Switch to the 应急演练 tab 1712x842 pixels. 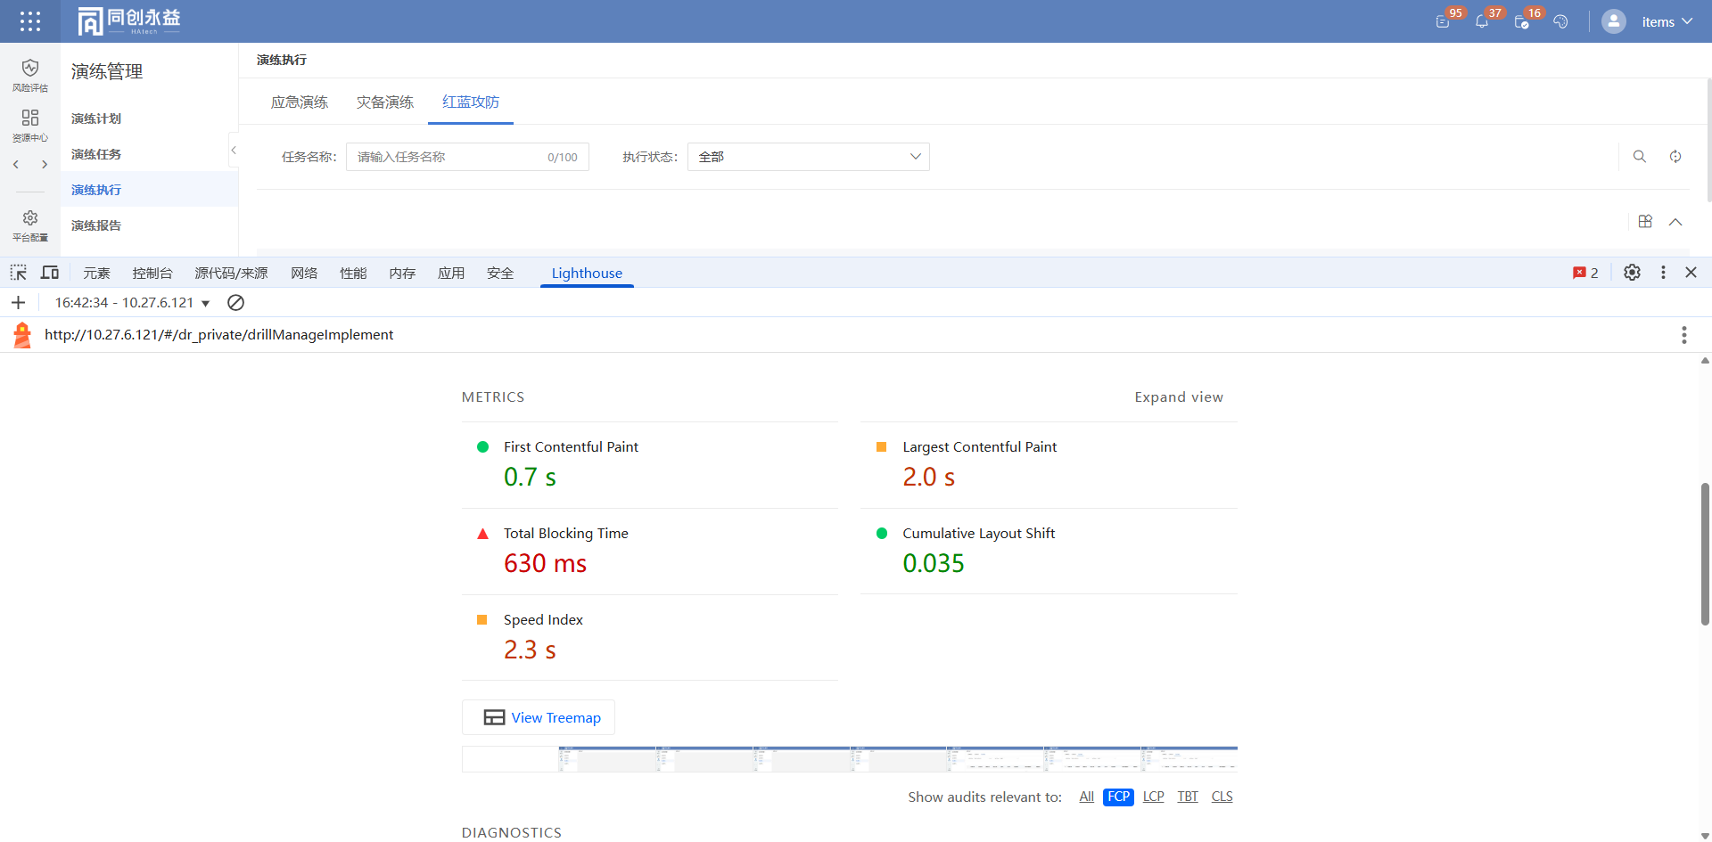tap(300, 102)
